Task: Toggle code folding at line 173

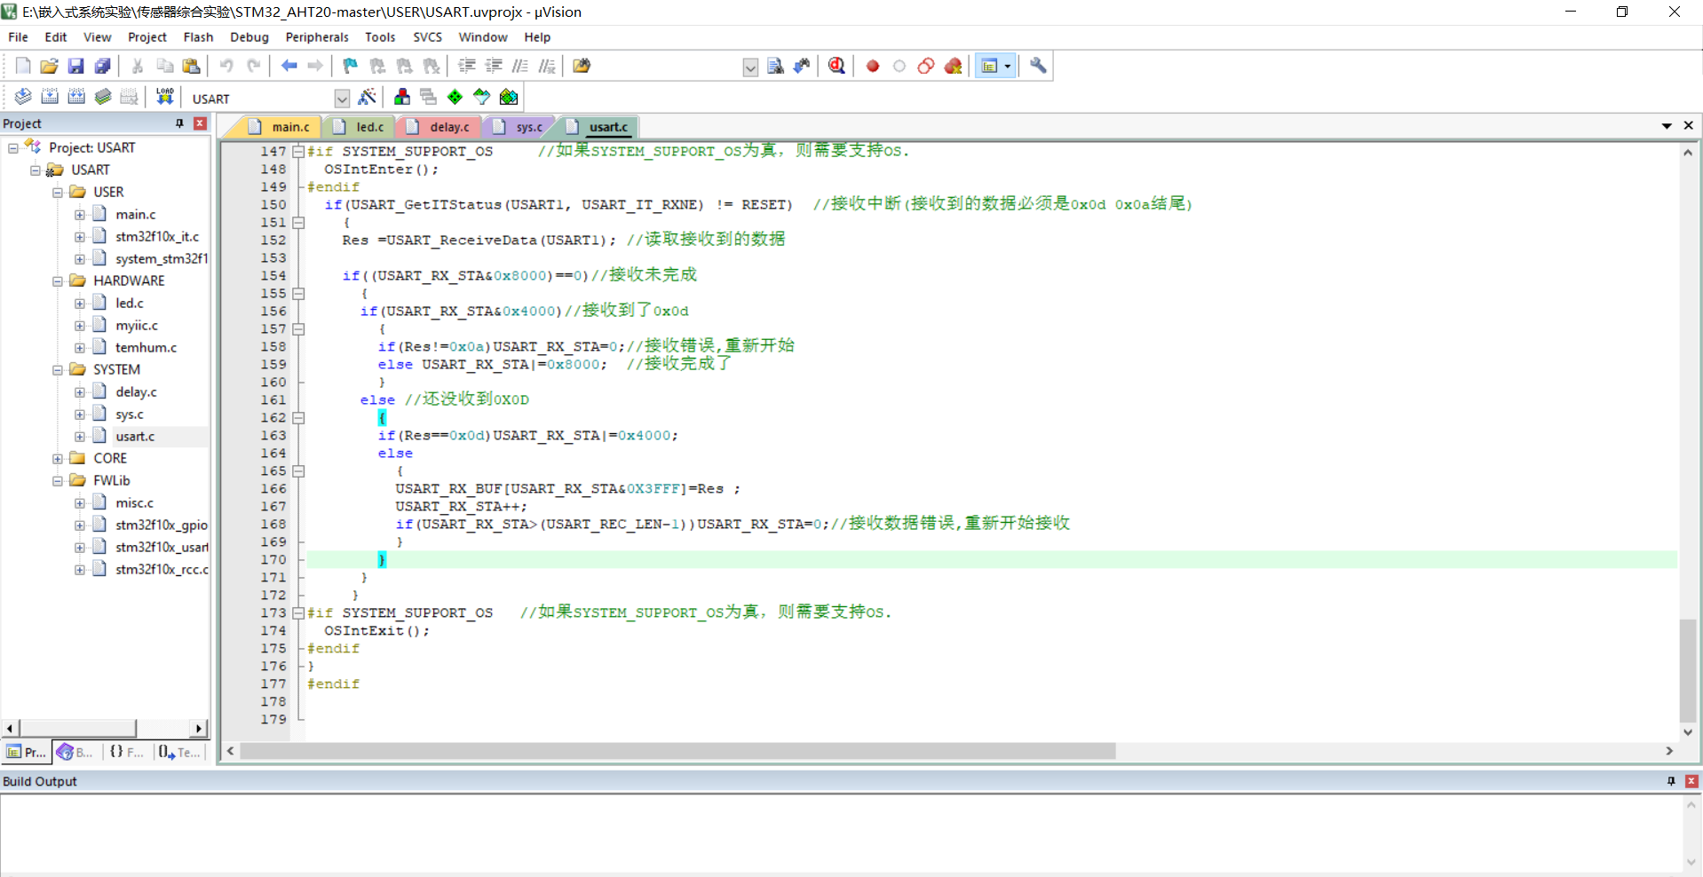Action: click(x=299, y=613)
